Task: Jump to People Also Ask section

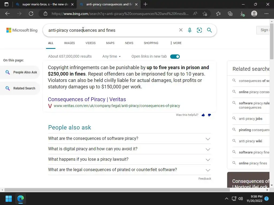Action: tap(20, 72)
